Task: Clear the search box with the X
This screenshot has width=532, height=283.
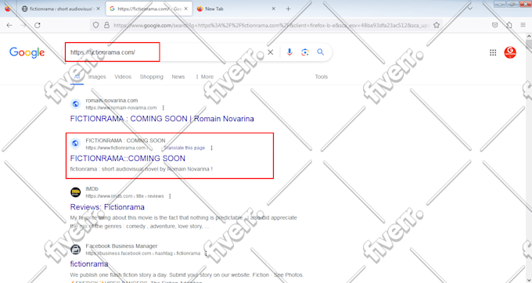Action: click(x=271, y=52)
